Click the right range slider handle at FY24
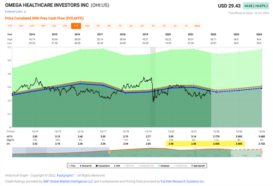 pyautogui.click(x=261, y=152)
